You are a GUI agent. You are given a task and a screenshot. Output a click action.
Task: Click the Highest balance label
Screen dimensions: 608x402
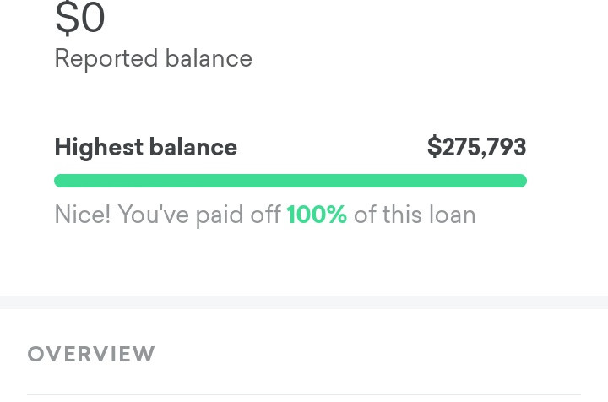[x=145, y=147]
